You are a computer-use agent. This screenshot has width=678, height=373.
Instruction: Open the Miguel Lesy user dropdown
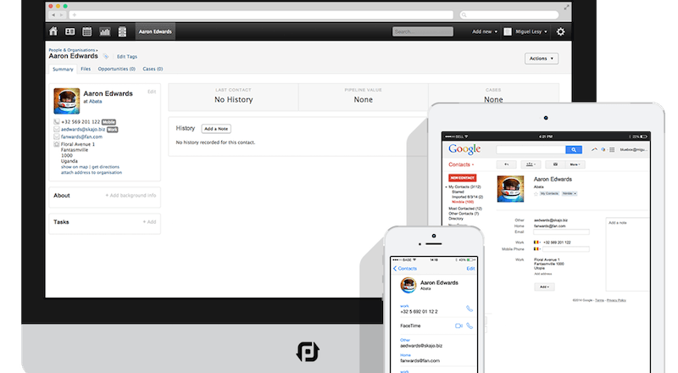point(531,31)
